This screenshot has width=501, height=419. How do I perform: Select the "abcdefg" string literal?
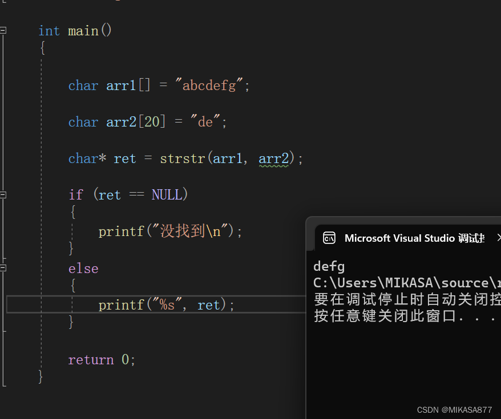pyautogui.click(x=210, y=85)
